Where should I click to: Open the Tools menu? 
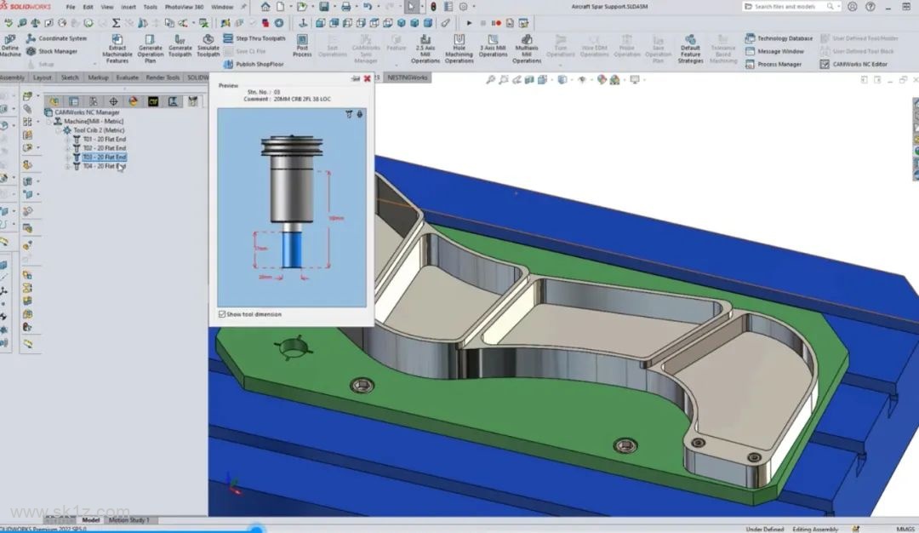150,7
